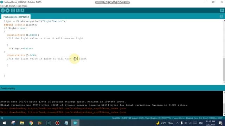This screenshot has height=126, width=225.
Task: Click the 'Done compiling' status message
Action: coord(8,88)
